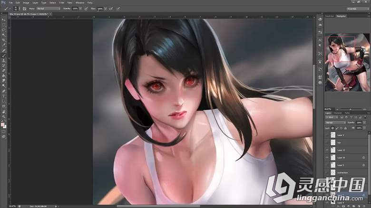This screenshot has width=371, height=208.
Task: Toggle pressure for opacity icon
Action: coord(86,9)
